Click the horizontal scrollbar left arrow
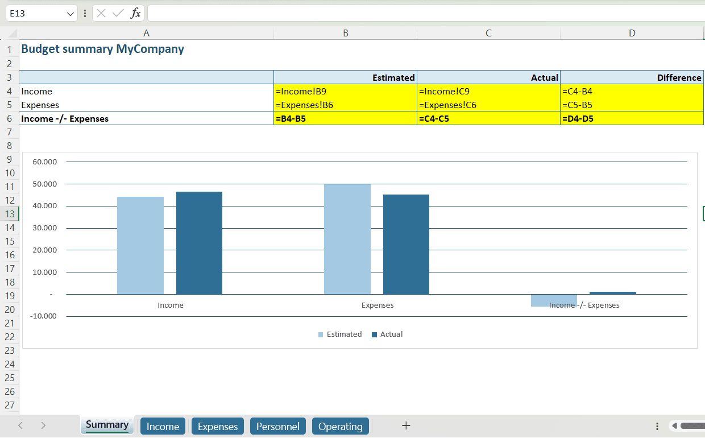 tap(674, 425)
